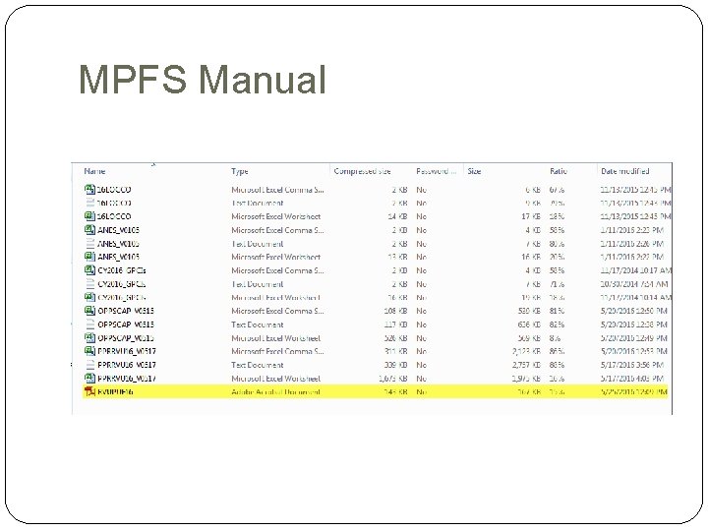Click '14 KB' compressed size of 16LOCCO worksheet
The height and width of the screenshot is (531, 708).
[x=397, y=216]
